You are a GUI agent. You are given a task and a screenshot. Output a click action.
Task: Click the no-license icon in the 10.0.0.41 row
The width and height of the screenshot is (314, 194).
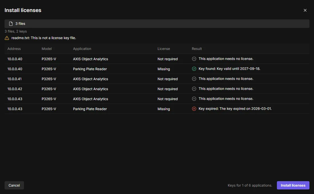coord(194,79)
